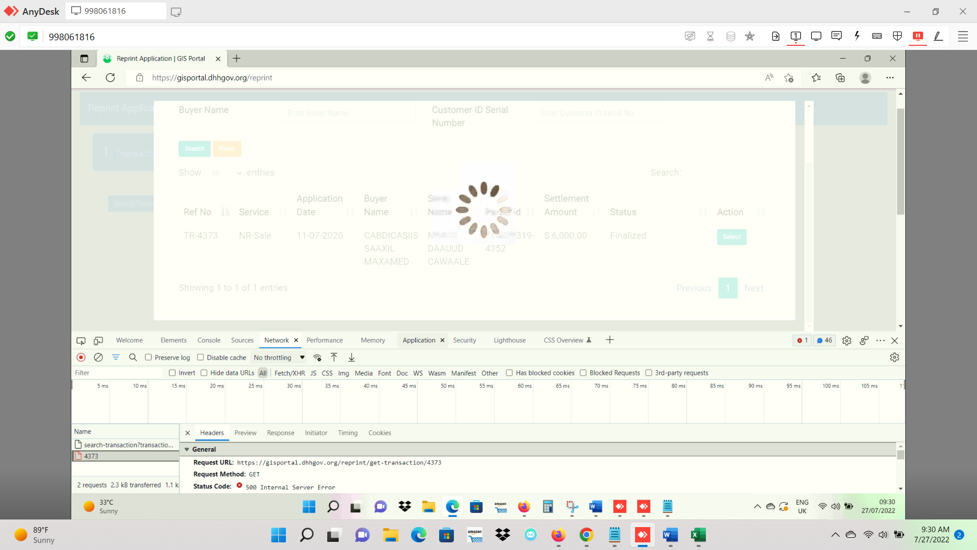
Task: Open network conditions wifi gear icon
Action: click(x=318, y=358)
